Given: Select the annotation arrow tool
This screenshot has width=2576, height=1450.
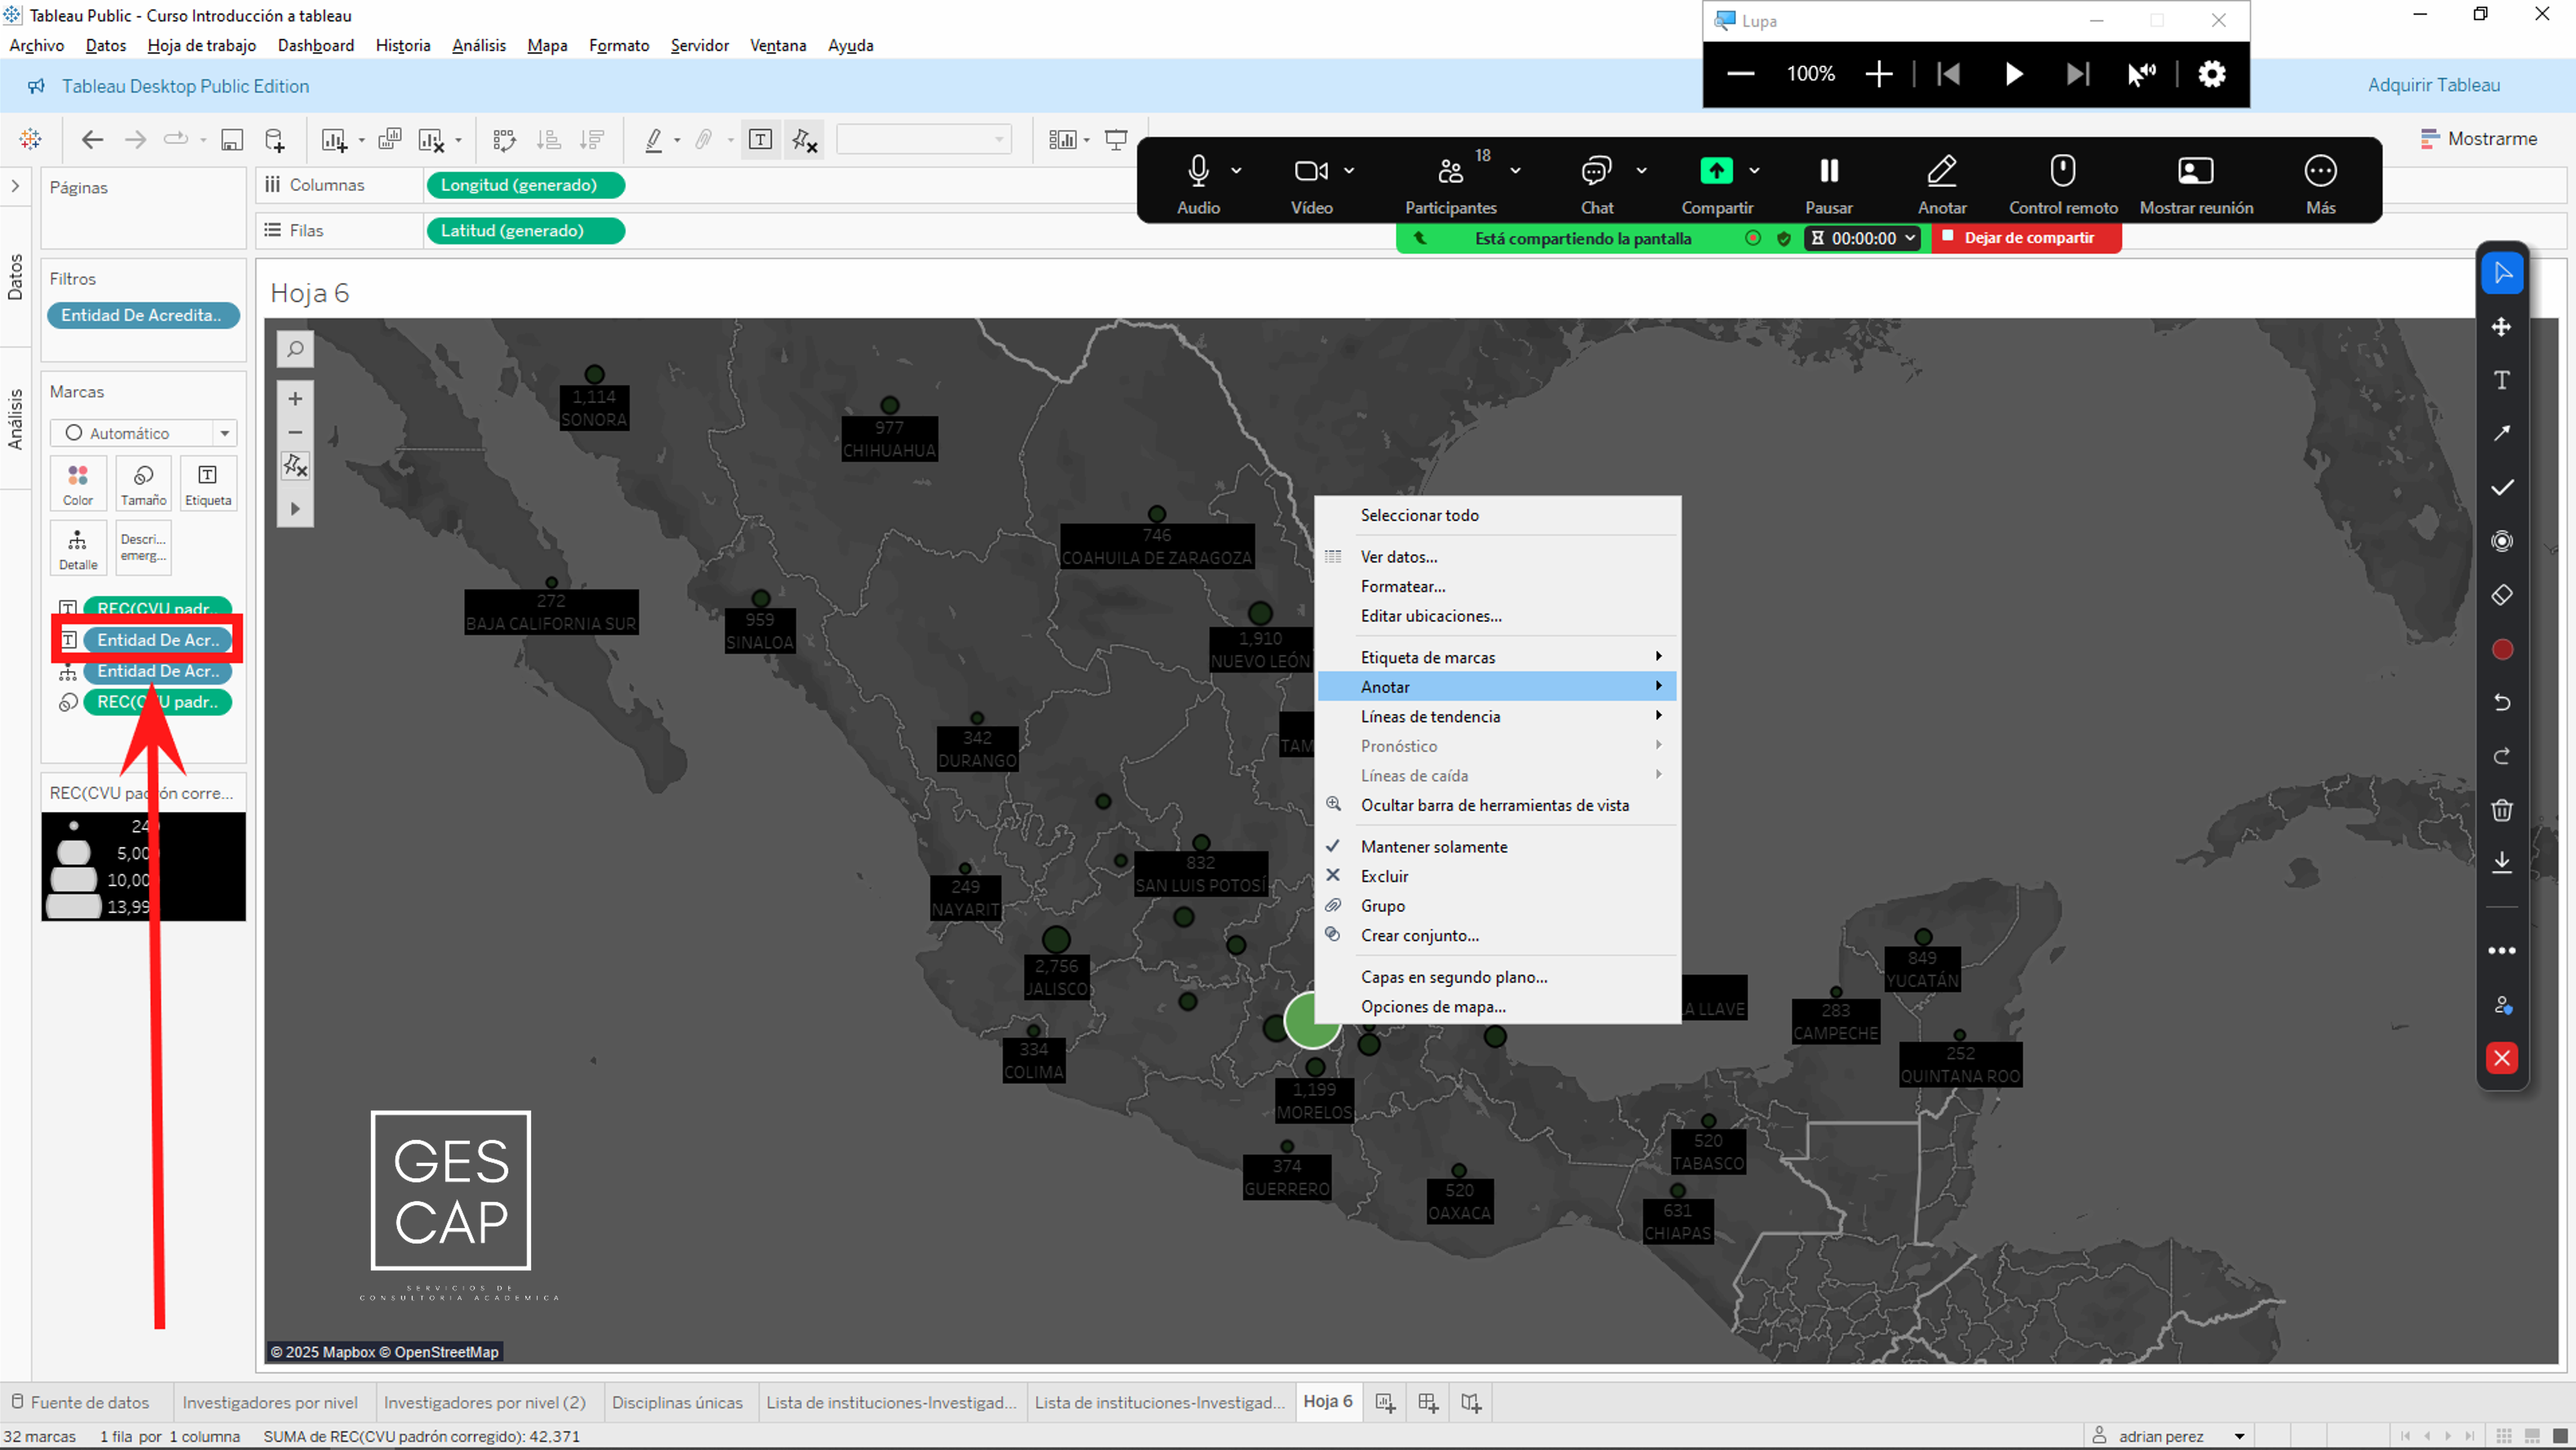Looking at the screenshot, I should pyautogui.click(x=2501, y=433).
